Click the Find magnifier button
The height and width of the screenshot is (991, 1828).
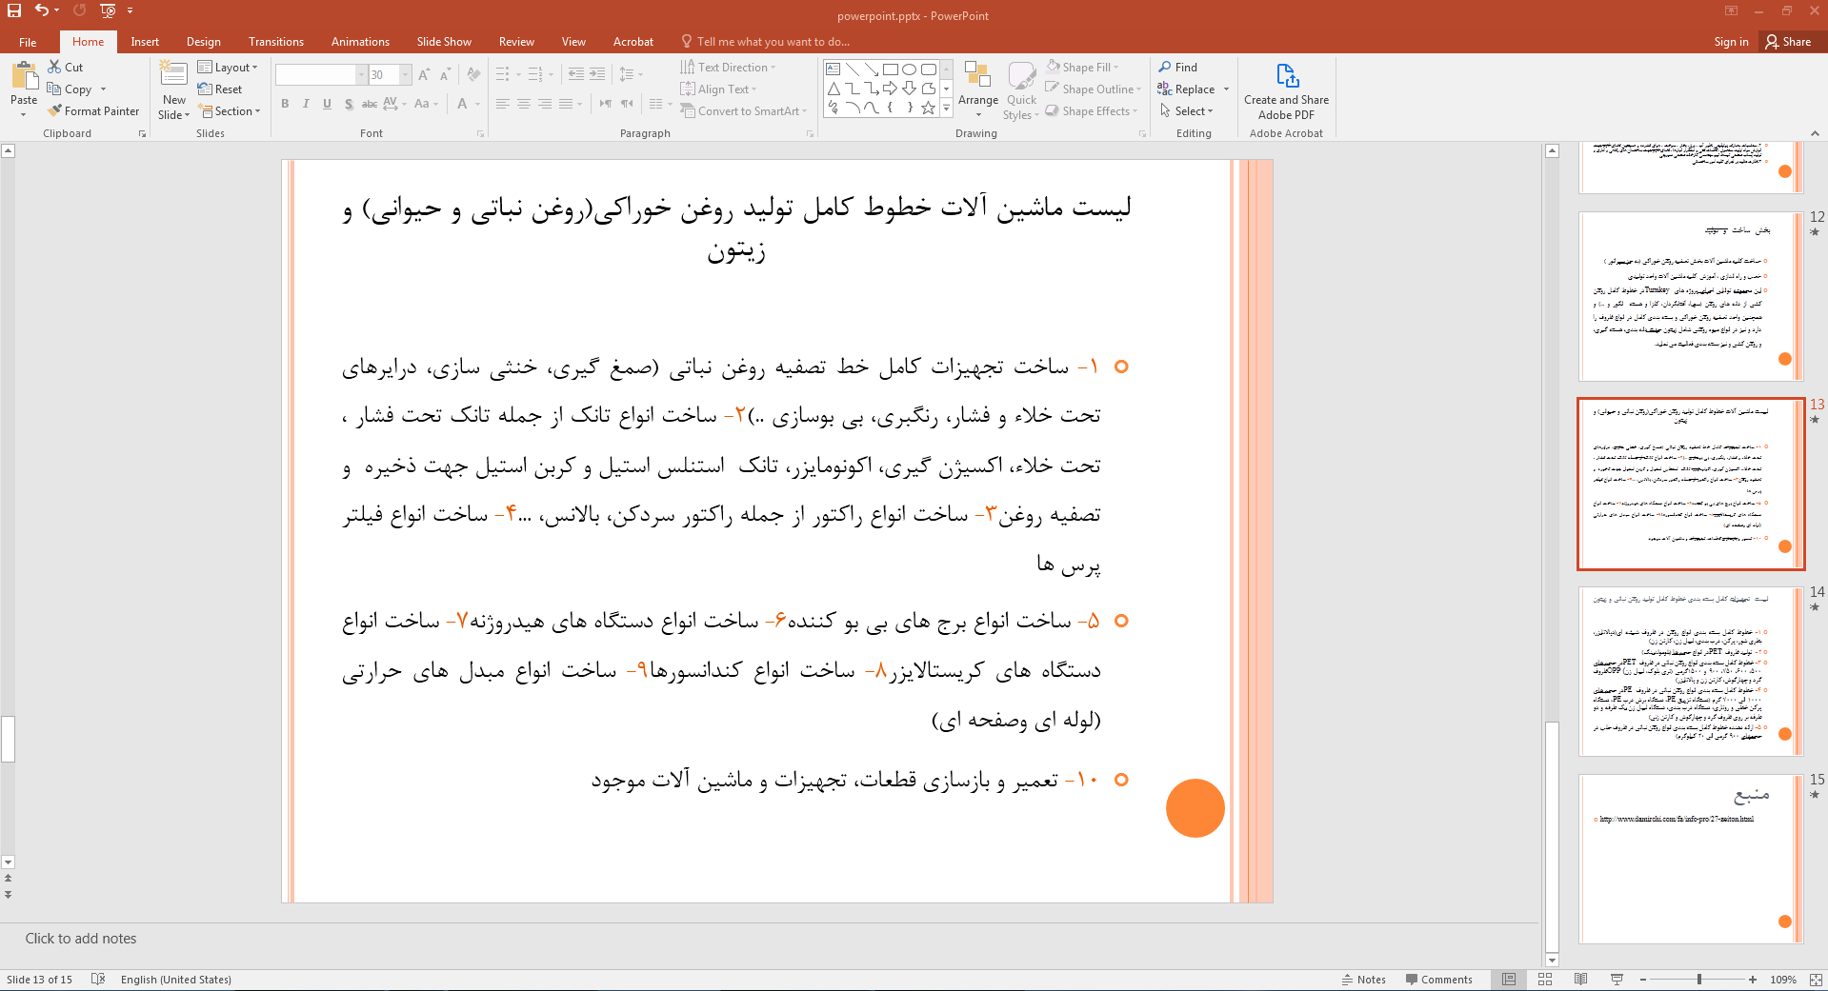1178,67
